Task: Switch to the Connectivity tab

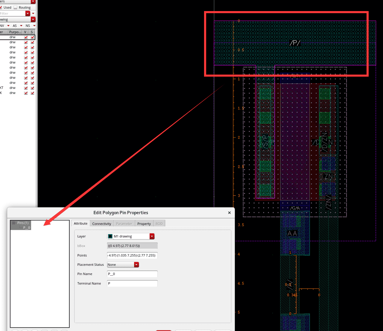Action: pos(101,224)
